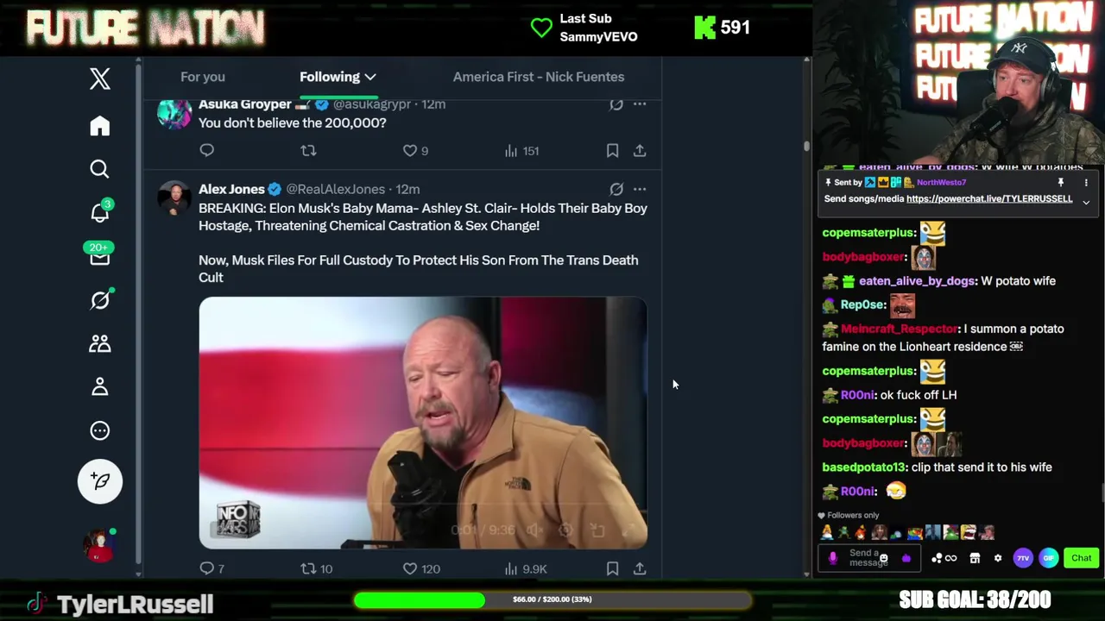Screen dimensions: 1105x621
Task: Bookmark the Alex Jones post
Action: [612, 568]
